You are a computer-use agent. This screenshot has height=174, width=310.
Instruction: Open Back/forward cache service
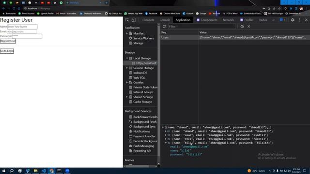click(145, 117)
